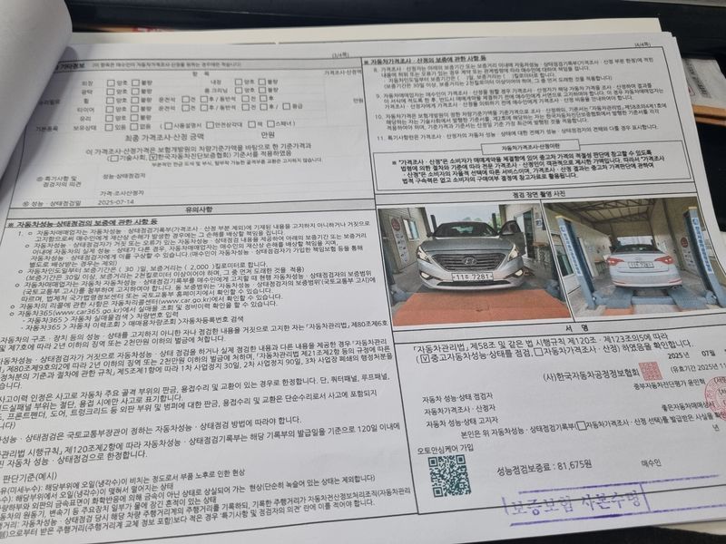Select the 가격·조사산정자 label
The width and height of the screenshot is (726, 544).
pyautogui.click(x=122, y=192)
